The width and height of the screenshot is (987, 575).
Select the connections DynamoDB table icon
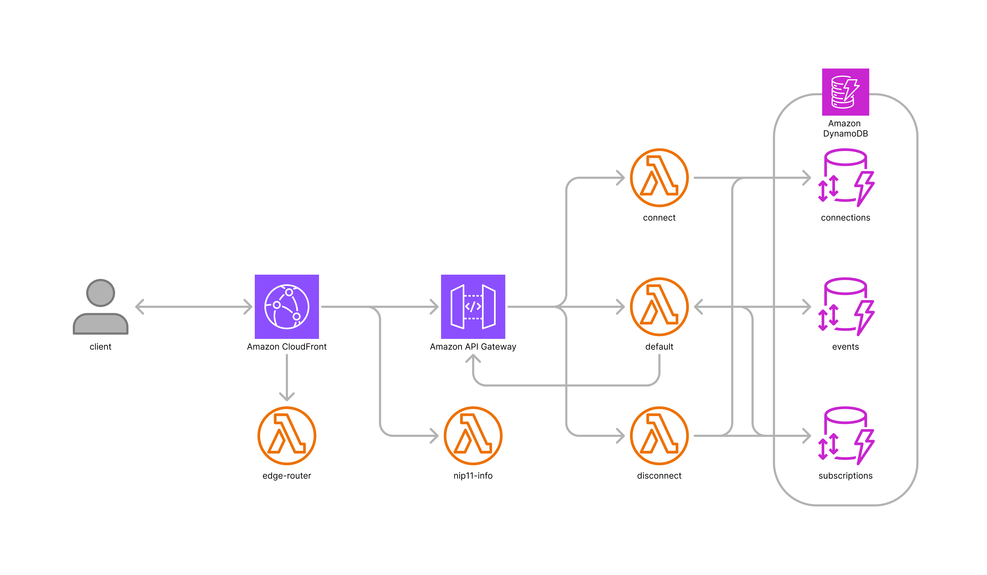[x=845, y=177]
